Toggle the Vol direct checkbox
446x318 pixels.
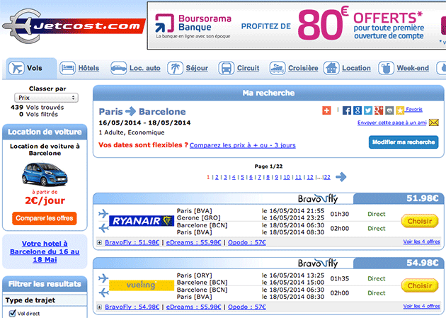pos(12,313)
